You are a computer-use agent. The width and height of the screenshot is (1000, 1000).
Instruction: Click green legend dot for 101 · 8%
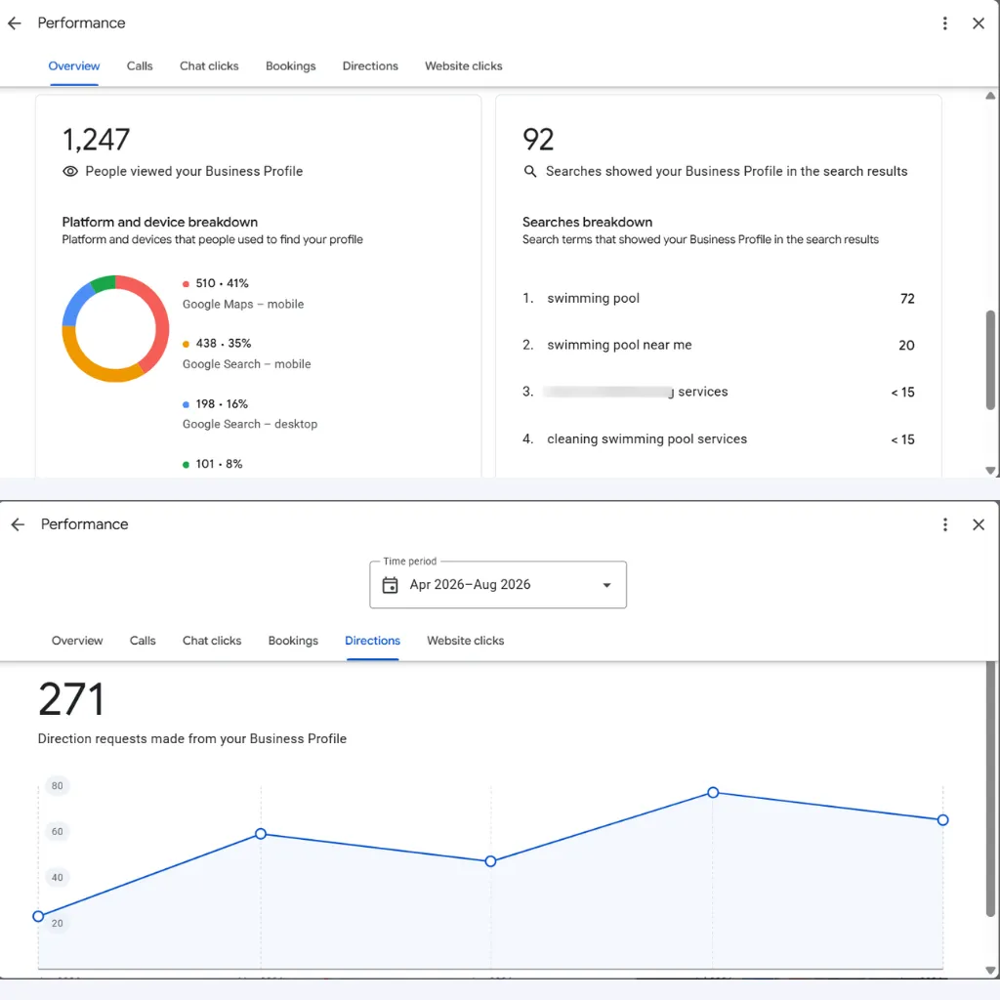point(186,464)
